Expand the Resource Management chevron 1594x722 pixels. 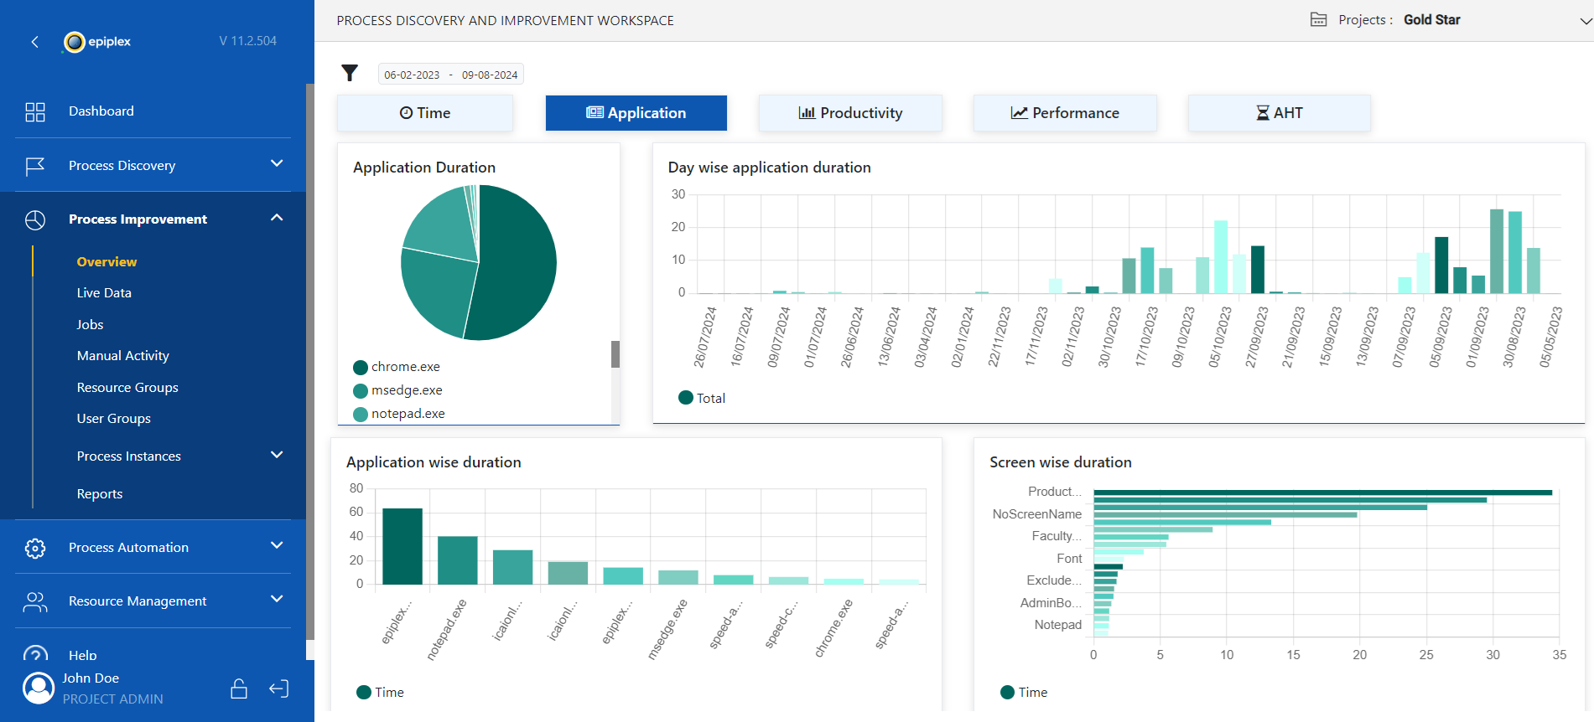277,599
